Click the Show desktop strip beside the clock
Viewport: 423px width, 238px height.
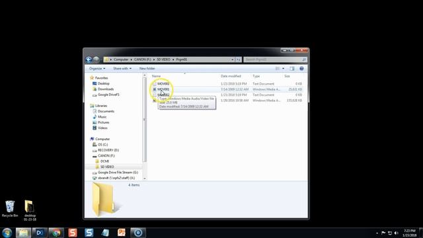click(x=421, y=233)
